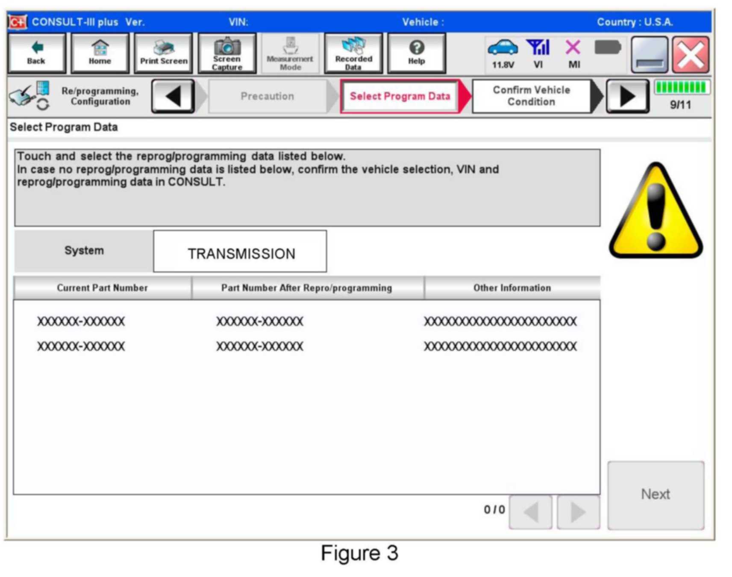Take a Screen Capture
732x577 pixels.
coord(227,53)
